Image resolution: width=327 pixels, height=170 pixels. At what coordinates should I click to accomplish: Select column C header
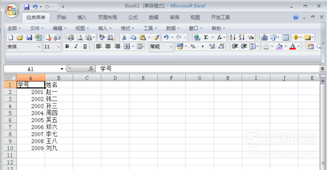point(87,78)
